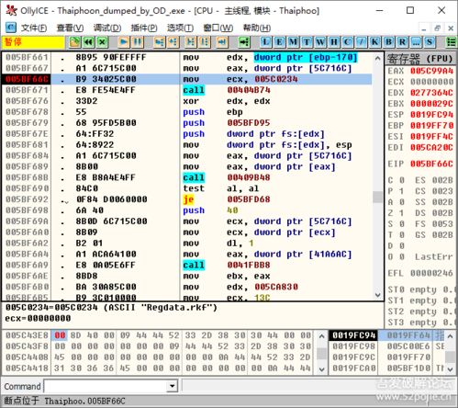The height and width of the screenshot is (408, 458).
Task: Open the 窗口(W) menu
Action: click(218, 28)
